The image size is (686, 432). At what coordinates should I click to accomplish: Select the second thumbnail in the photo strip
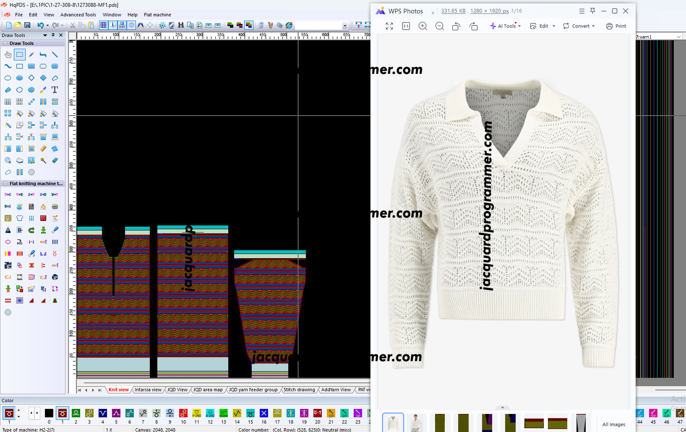pos(416,423)
